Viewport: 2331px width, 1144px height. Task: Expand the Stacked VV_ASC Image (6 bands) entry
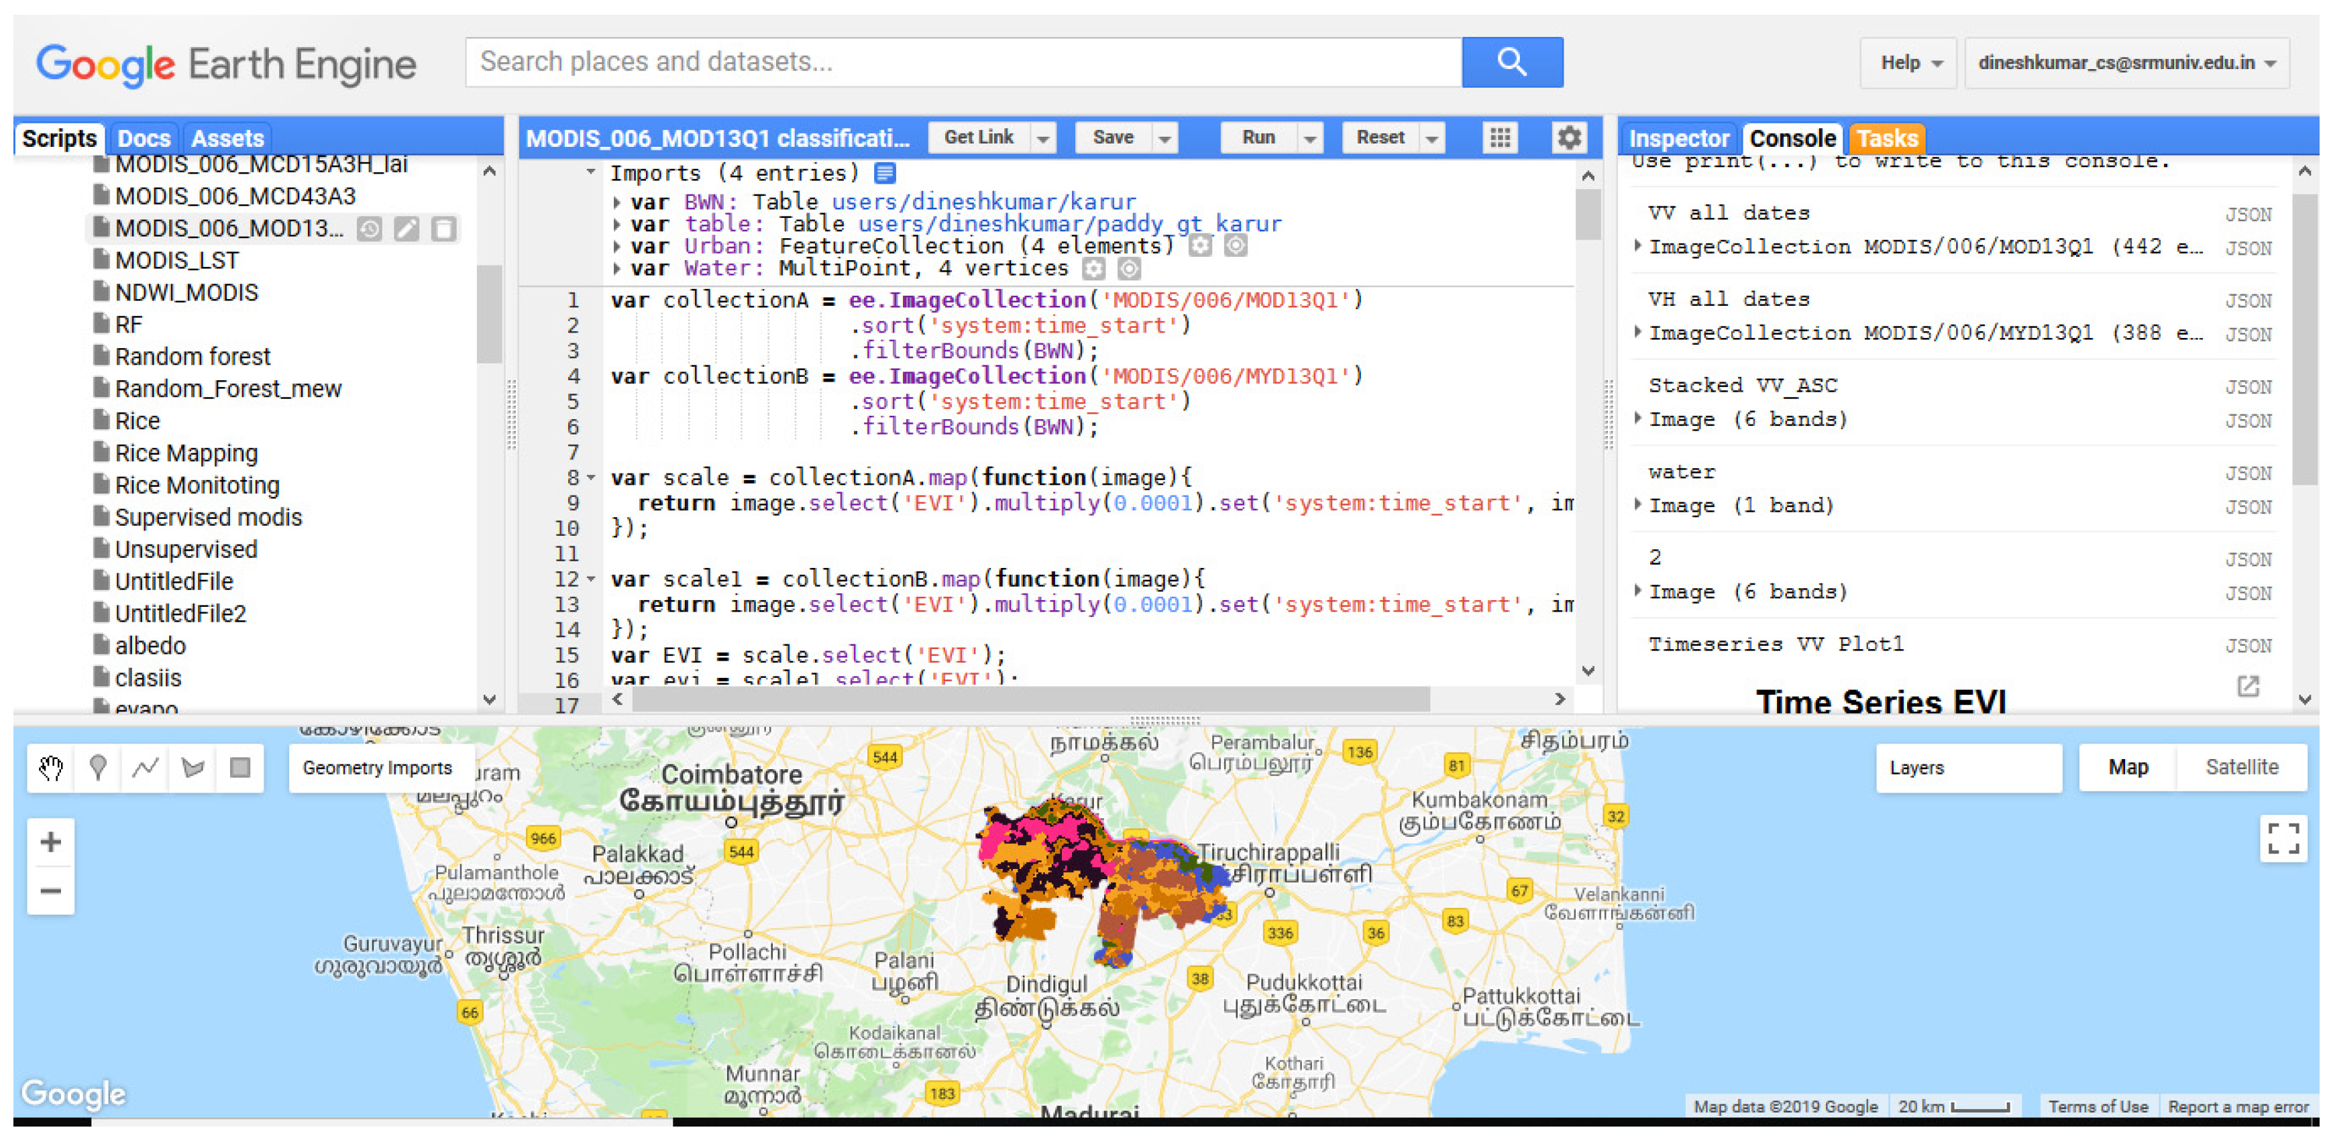tap(1638, 418)
